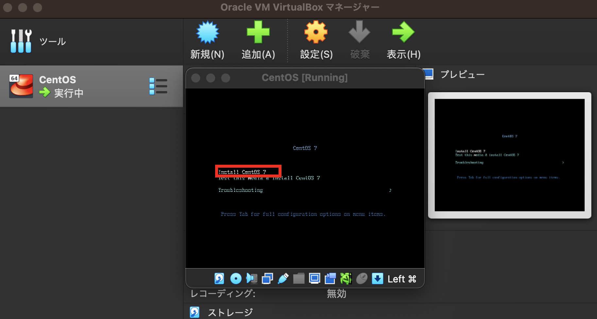Click the Tools (ツール) label
The width and height of the screenshot is (597, 319).
point(52,42)
